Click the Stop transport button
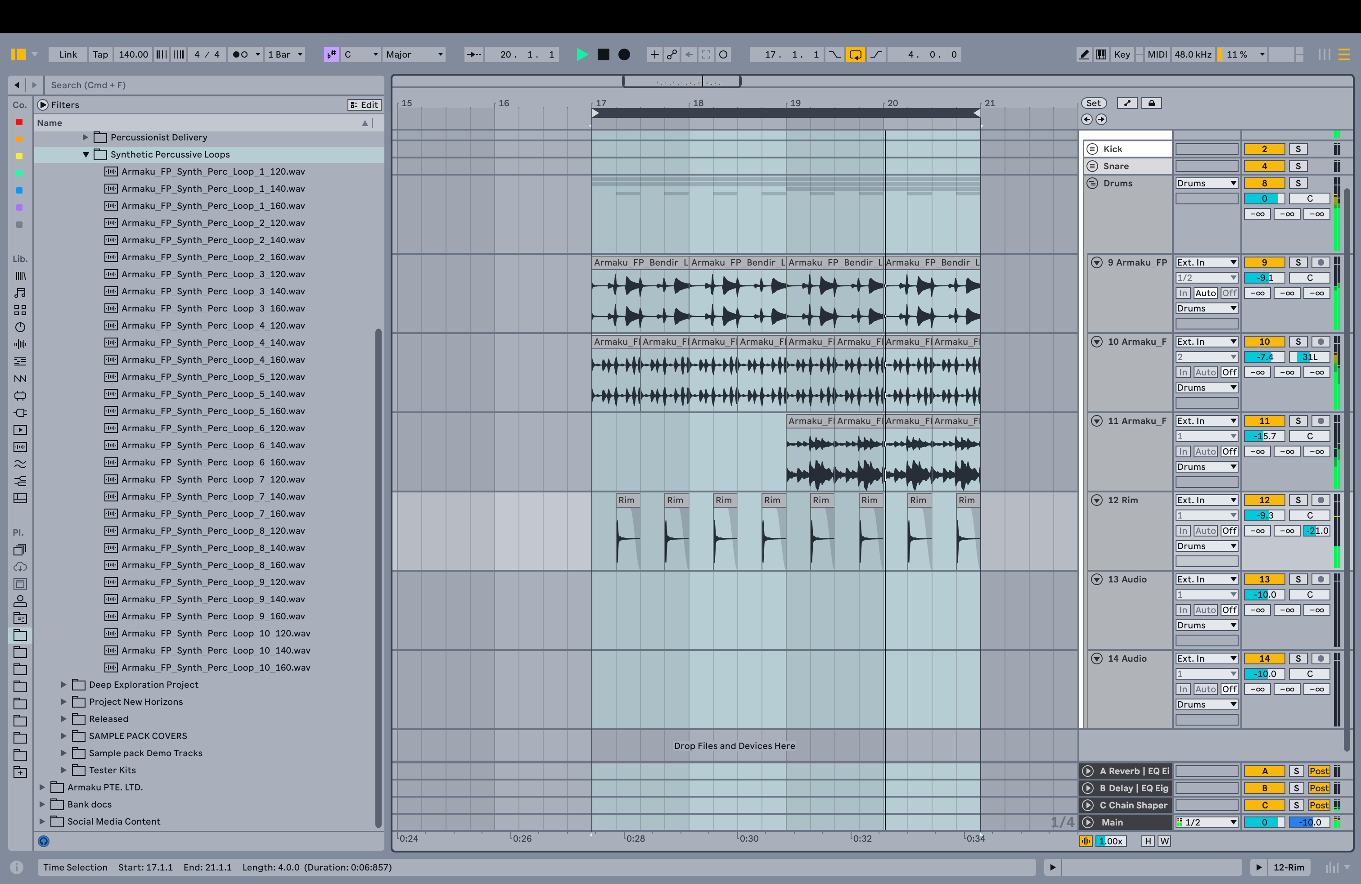This screenshot has height=884, width=1361. [603, 54]
